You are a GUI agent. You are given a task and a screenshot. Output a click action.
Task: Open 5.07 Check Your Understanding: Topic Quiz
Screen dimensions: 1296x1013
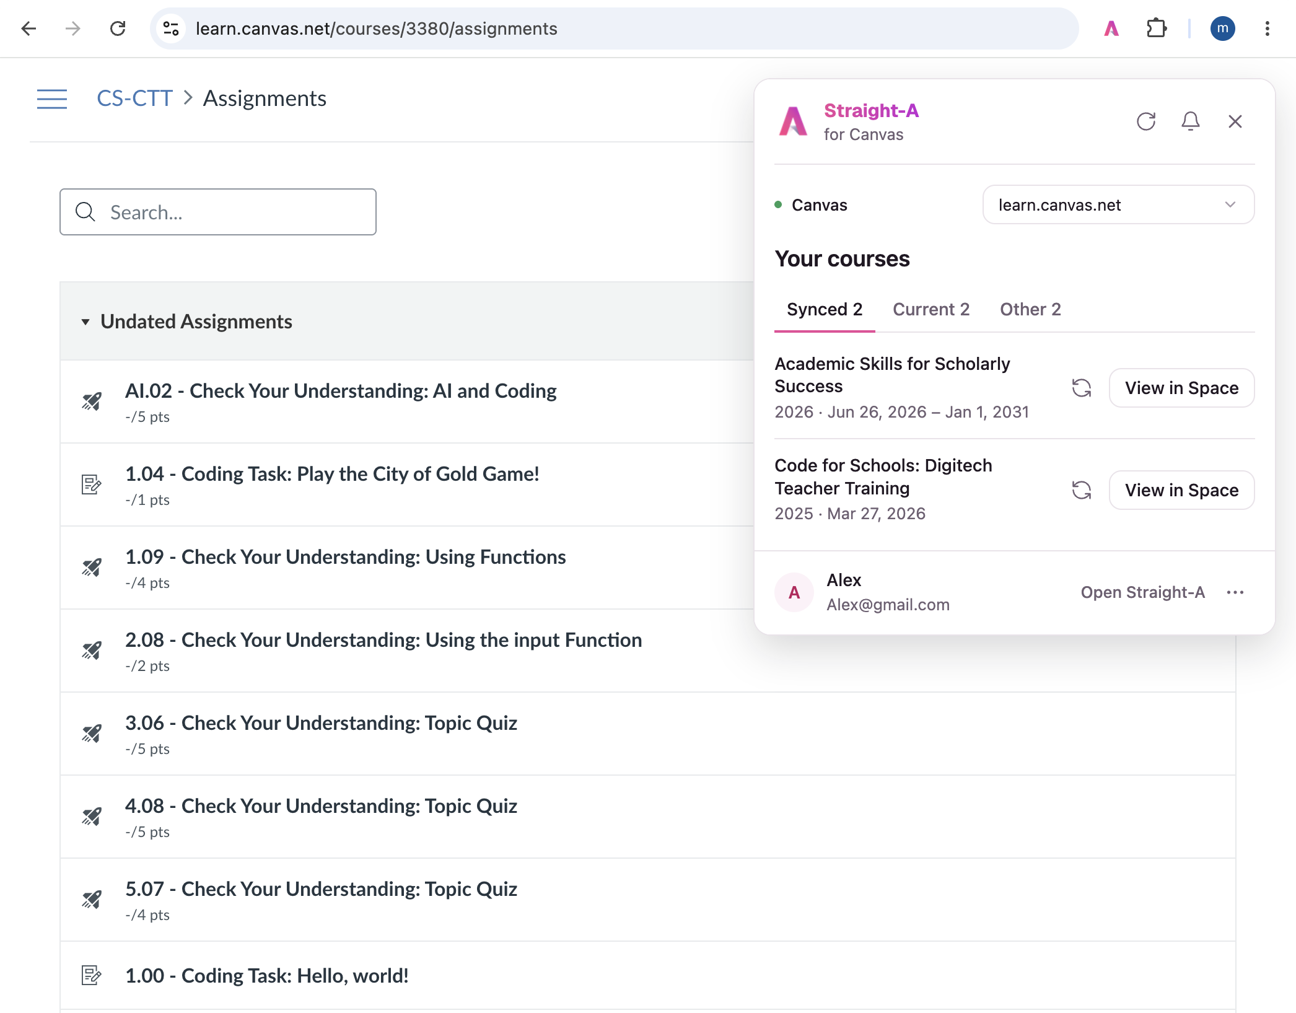coord(321,889)
